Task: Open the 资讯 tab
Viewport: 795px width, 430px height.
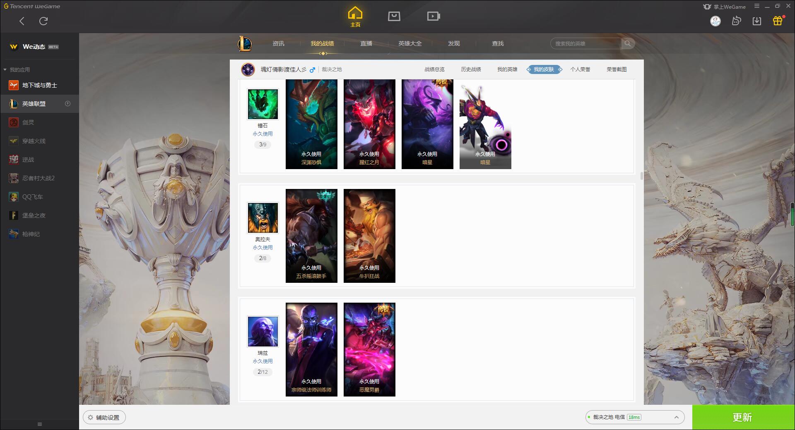Action: tap(278, 43)
